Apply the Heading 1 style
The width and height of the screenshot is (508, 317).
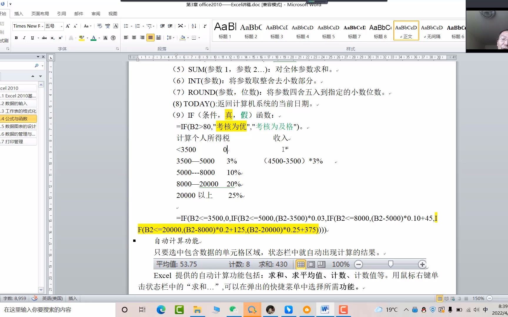(x=225, y=31)
